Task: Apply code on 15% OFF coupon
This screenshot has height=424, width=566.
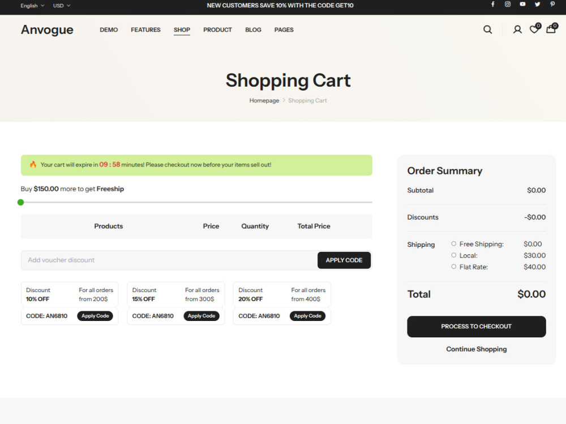Action: coord(201,316)
